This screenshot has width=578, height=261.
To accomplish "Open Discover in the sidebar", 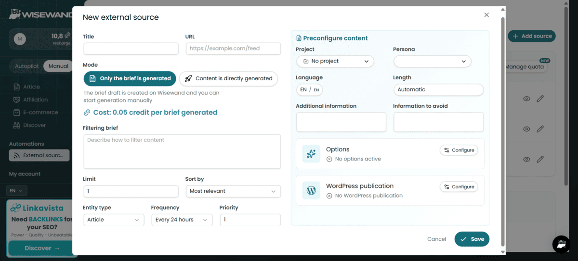I will point(35,125).
